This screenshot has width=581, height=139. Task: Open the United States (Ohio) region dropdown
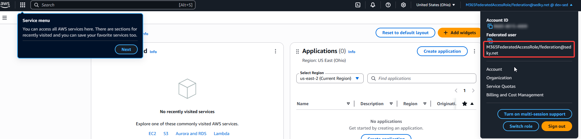click(436, 5)
